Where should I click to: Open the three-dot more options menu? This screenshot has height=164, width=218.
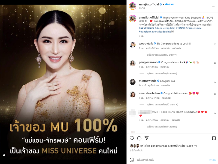coord(214,6)
